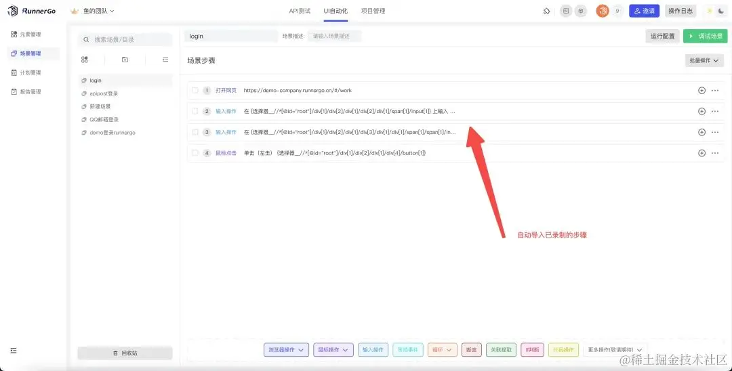Open the 回收站 recycle bin
This screenshot has height=371, width=732.
click(x=125, y=353)
